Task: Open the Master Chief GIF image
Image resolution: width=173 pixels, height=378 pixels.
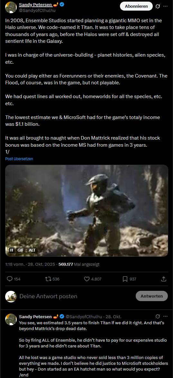Action: [x=86, y=210]
